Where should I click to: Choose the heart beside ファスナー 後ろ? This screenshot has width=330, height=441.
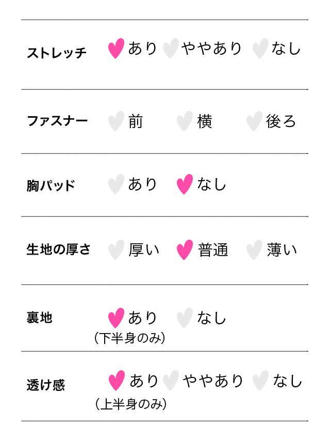click(254, 122)
